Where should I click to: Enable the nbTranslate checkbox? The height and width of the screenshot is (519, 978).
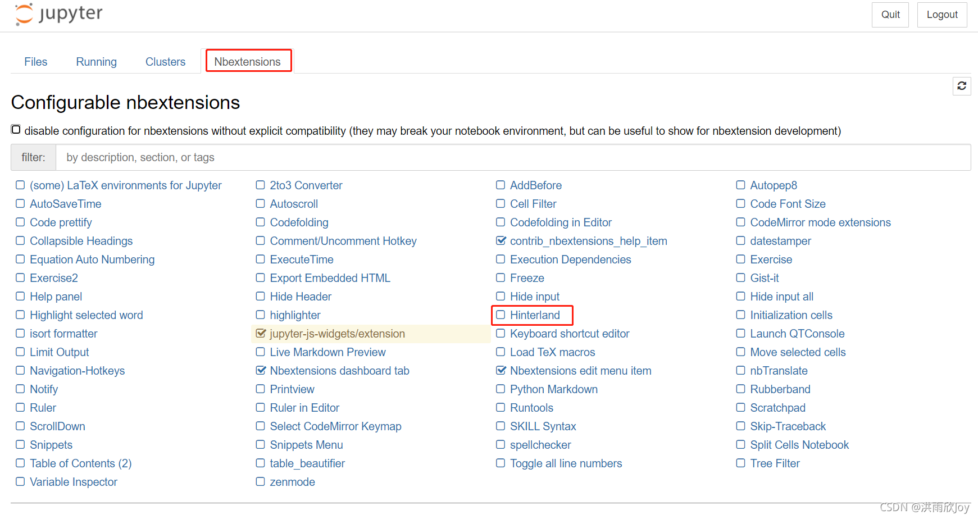(741, 370)
